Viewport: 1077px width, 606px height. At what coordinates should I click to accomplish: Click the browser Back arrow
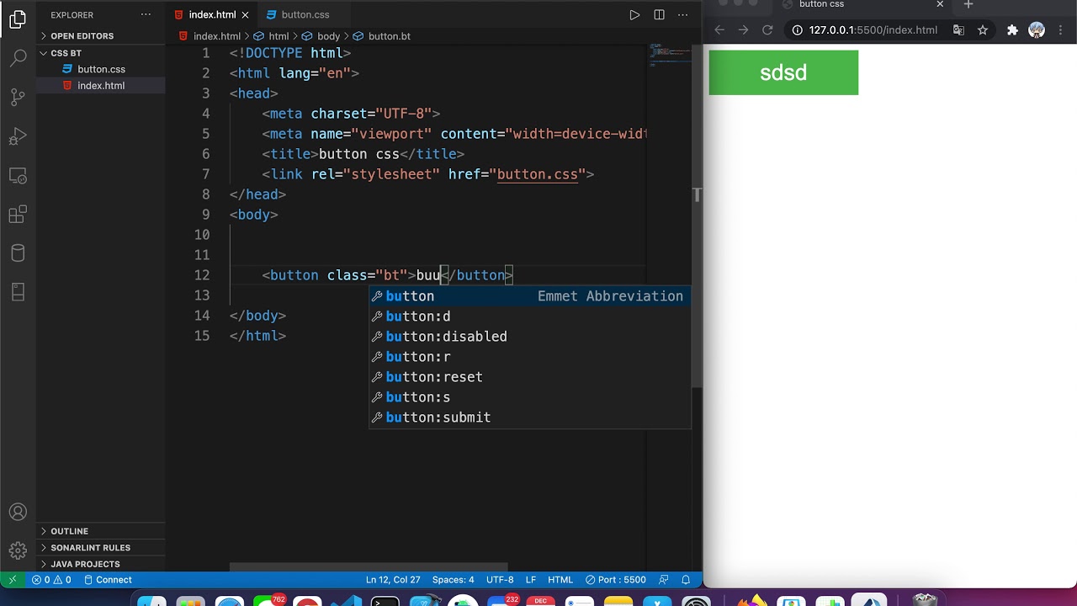[x=719, y=29]
